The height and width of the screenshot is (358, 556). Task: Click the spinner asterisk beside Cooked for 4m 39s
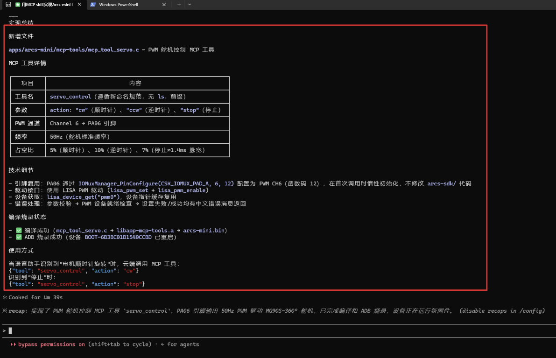point(5,297)
